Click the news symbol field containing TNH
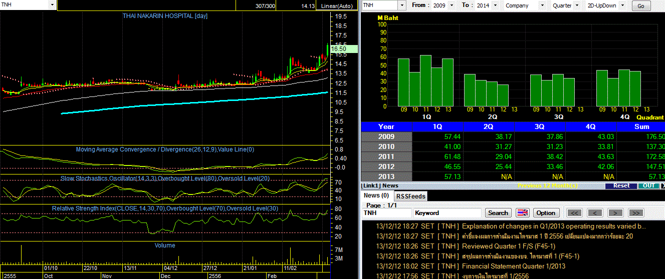The image size is (665, 279). click(387, 213)
